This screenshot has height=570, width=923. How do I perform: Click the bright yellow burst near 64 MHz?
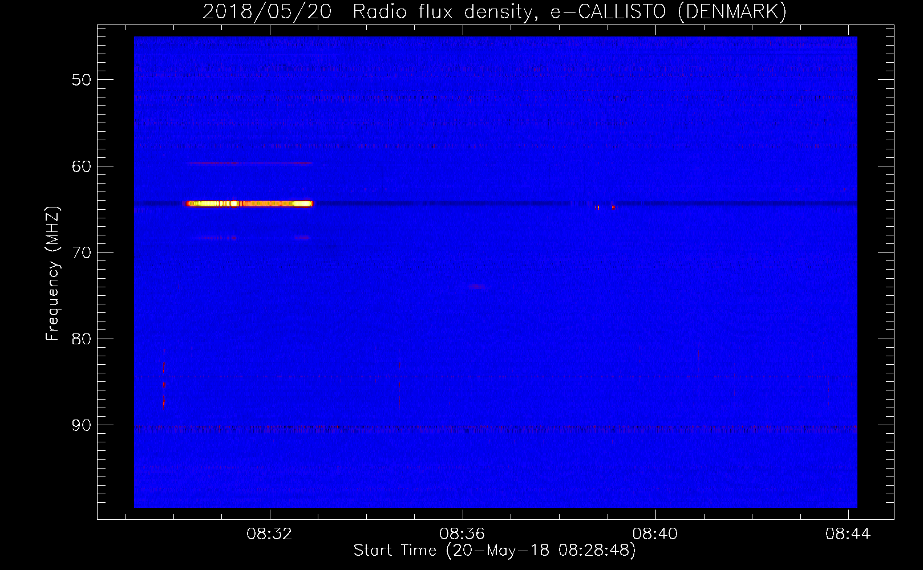point(249,203)
